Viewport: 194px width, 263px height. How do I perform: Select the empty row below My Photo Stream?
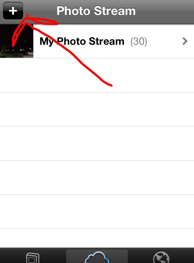click(97, 75)
